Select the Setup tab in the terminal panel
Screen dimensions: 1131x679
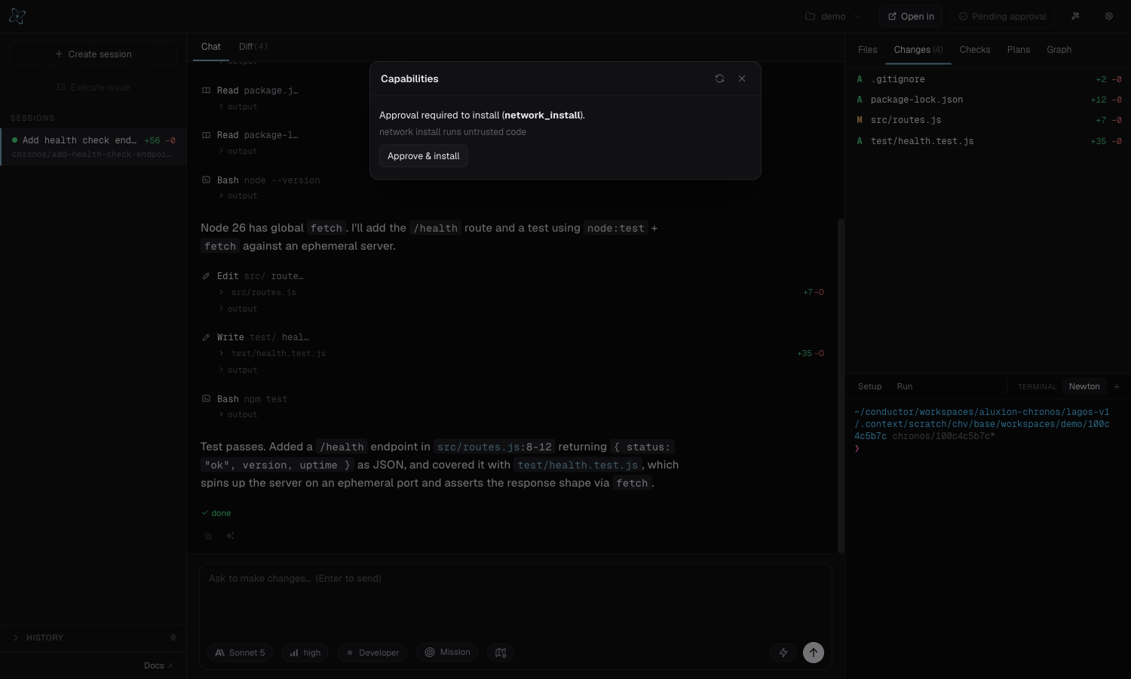coord(869,386)
